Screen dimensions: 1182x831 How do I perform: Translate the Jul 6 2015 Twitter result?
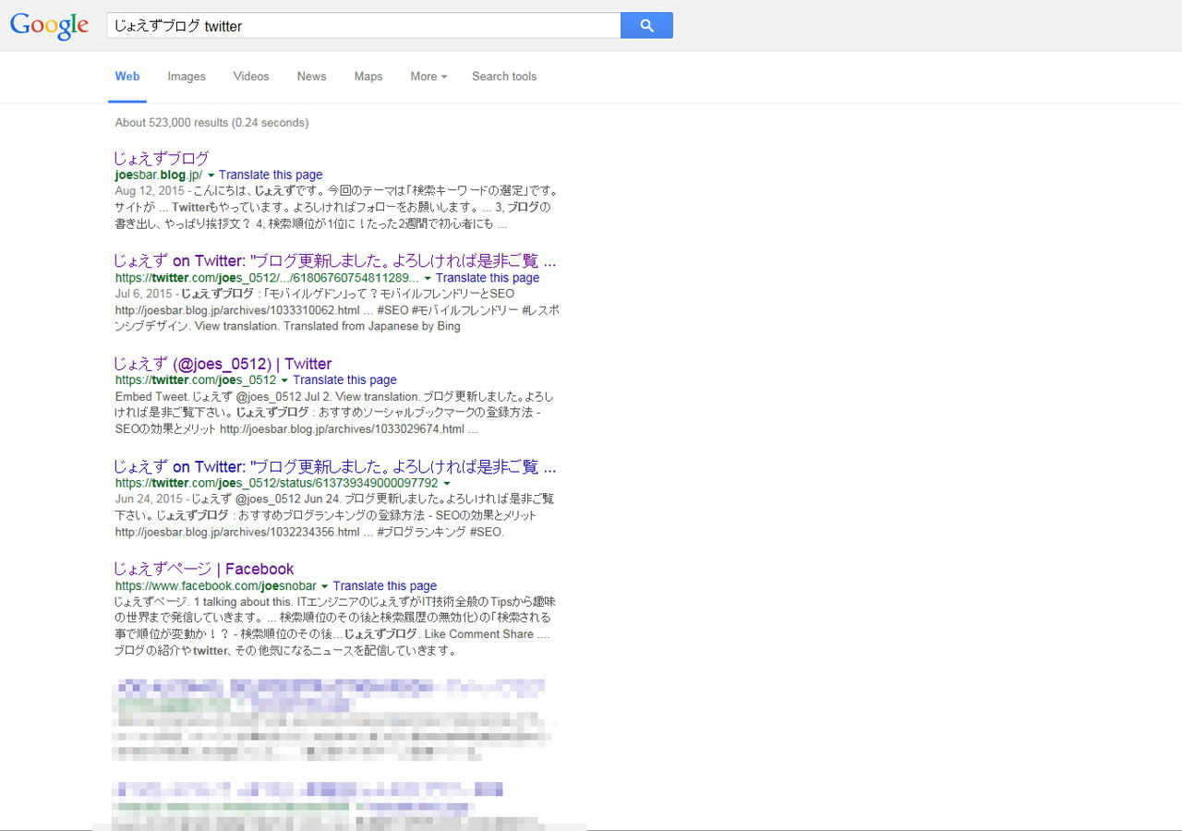coord(488,277)
